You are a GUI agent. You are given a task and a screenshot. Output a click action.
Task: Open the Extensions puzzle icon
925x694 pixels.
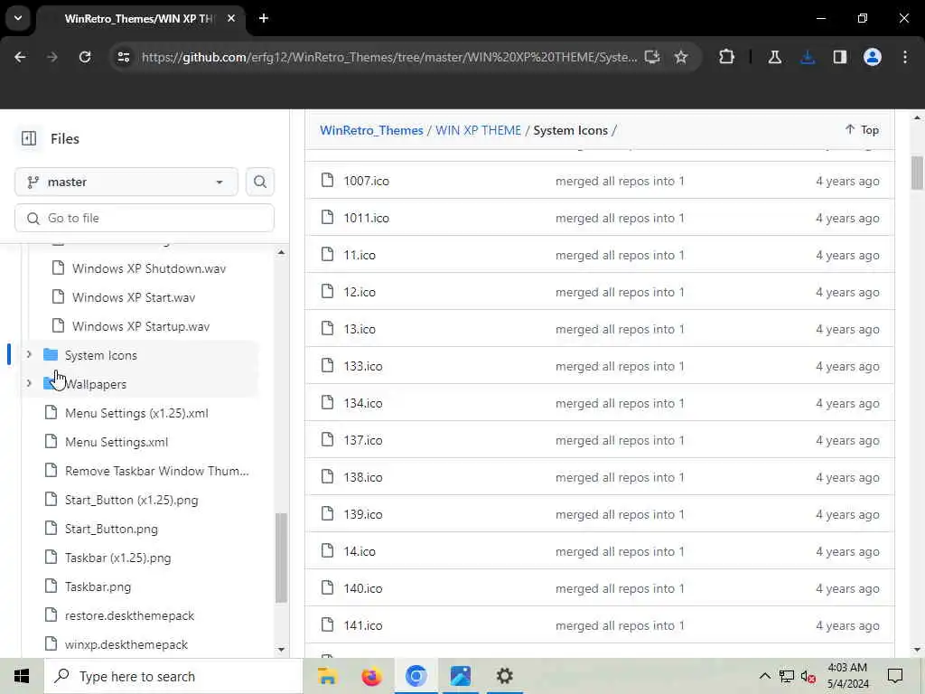click(727, 57)
